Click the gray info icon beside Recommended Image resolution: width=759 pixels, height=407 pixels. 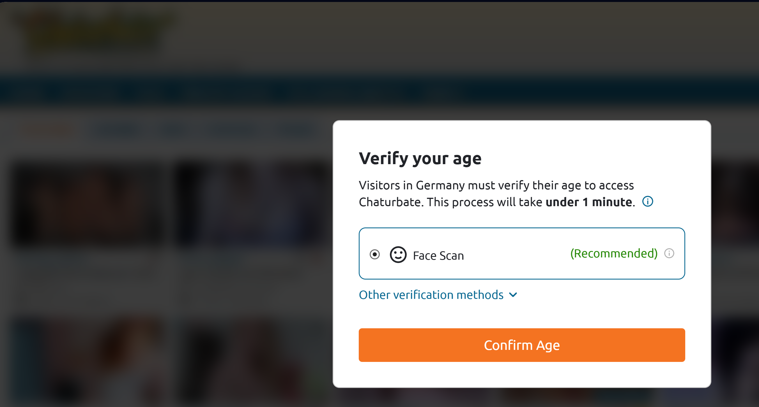pos(669,253)
